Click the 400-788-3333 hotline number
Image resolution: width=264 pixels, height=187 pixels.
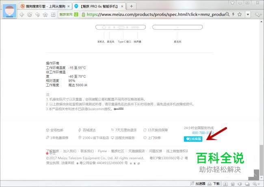(x=203, y=133)
